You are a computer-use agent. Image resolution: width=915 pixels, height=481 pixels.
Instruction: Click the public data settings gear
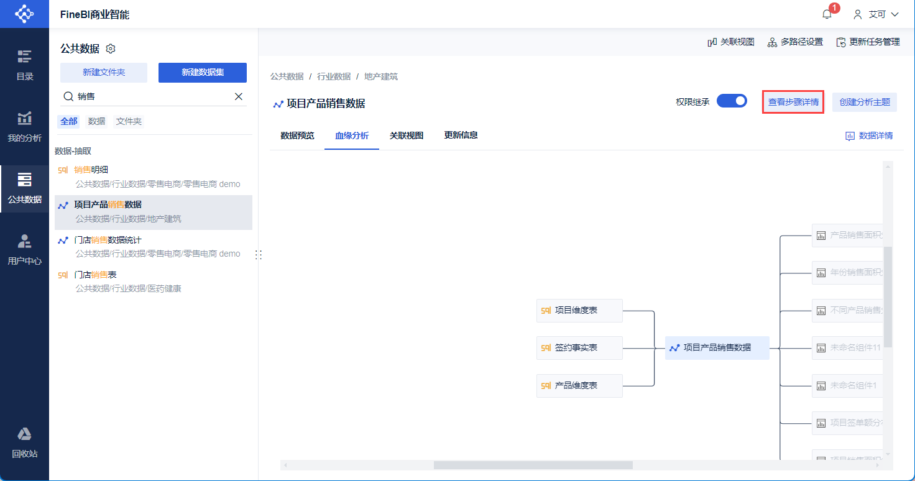111,48
